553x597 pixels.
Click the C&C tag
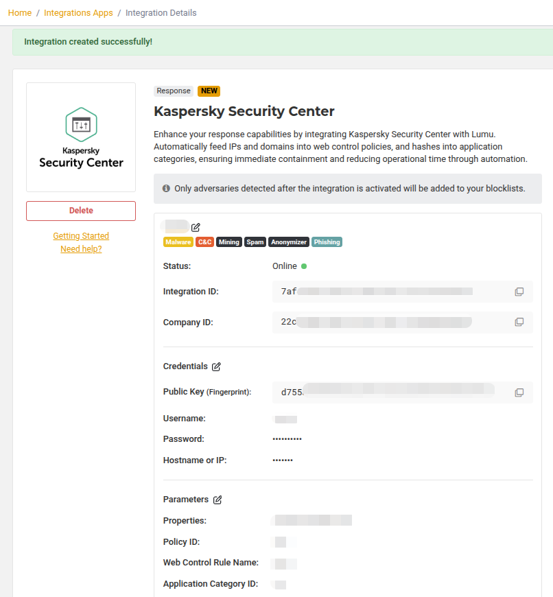[205, 242]
